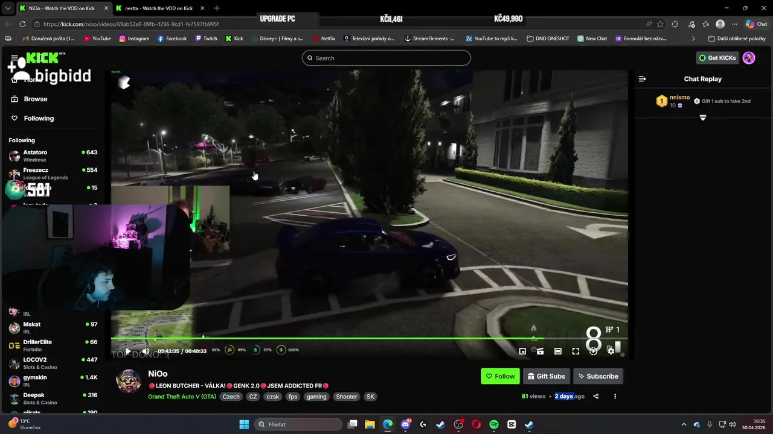
Task: Open OBS Studio from taskbar
Action: (458, 424)
